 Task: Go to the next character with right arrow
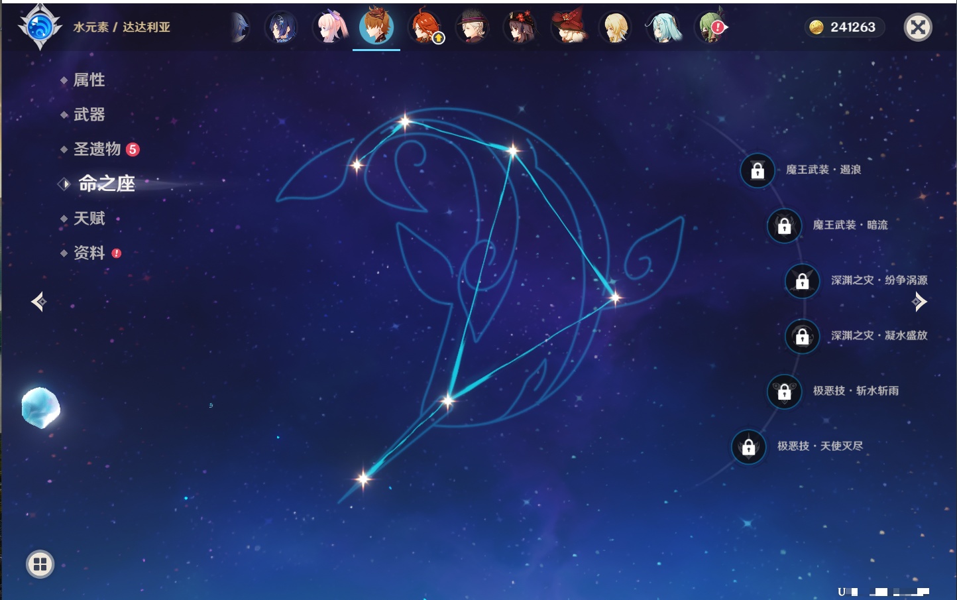(919, 302)
